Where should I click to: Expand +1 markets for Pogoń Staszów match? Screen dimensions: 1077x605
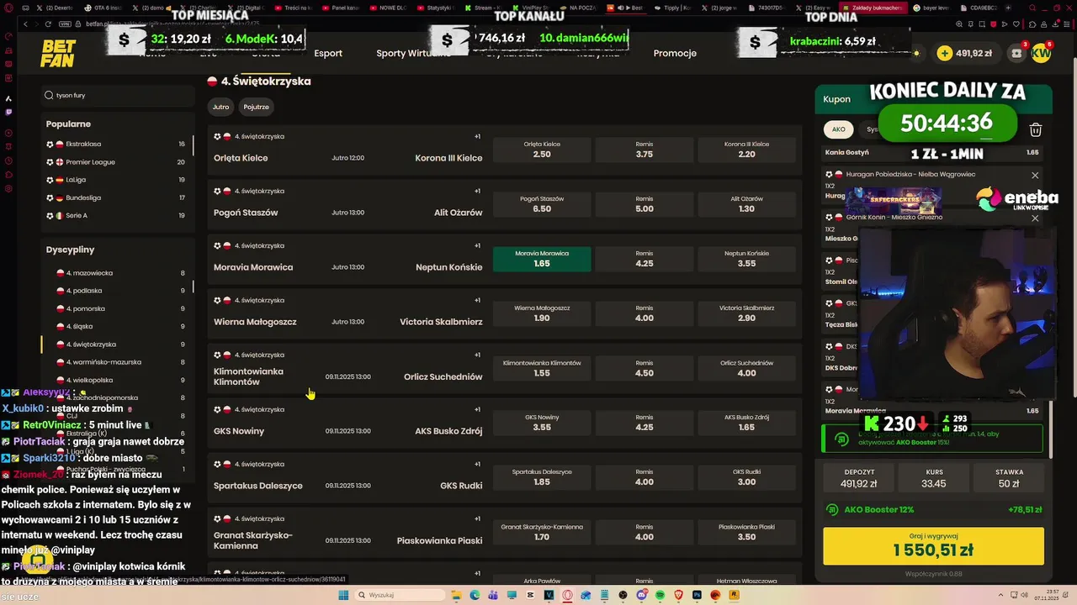[x=477, y=191]
